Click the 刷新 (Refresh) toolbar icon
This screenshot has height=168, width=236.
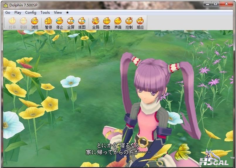coord(23,23)
